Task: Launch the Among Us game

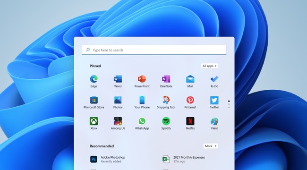Action: (x=118, y=121)
